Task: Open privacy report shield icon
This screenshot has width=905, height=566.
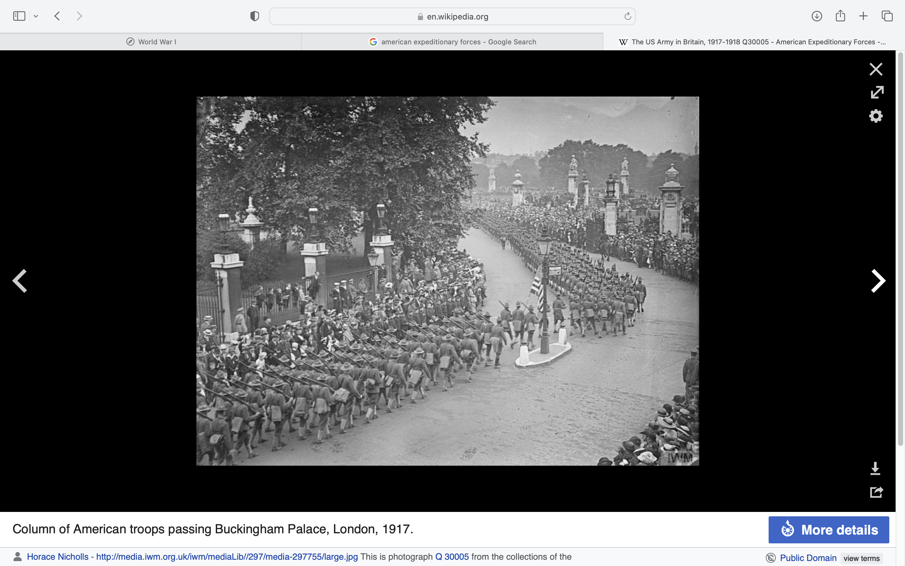Action: pyautogui.click(x=255, y=16)
